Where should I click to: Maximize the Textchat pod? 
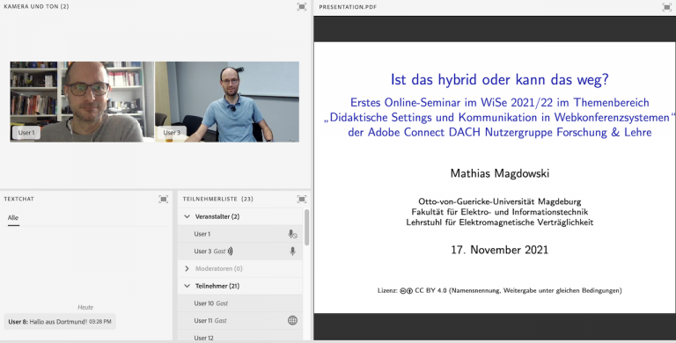pos(164,199)
